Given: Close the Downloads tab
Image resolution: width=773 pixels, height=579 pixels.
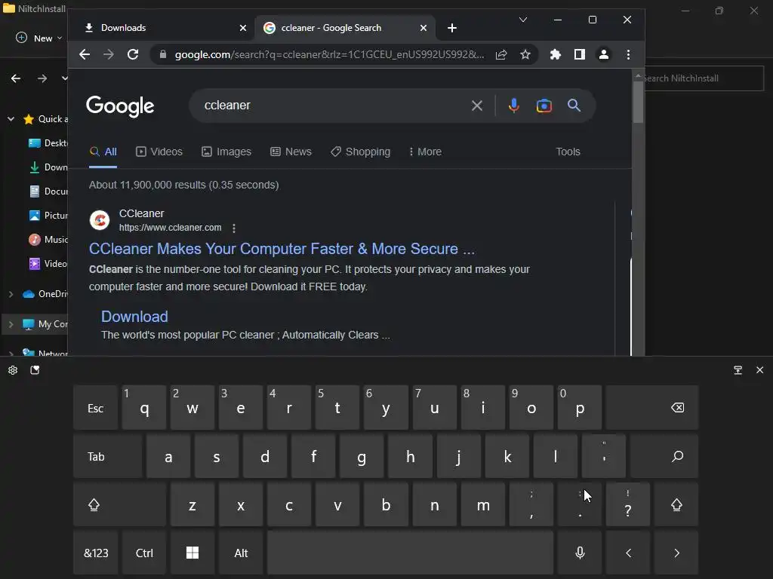Looking at the screenshot, I should coord(243,28).
